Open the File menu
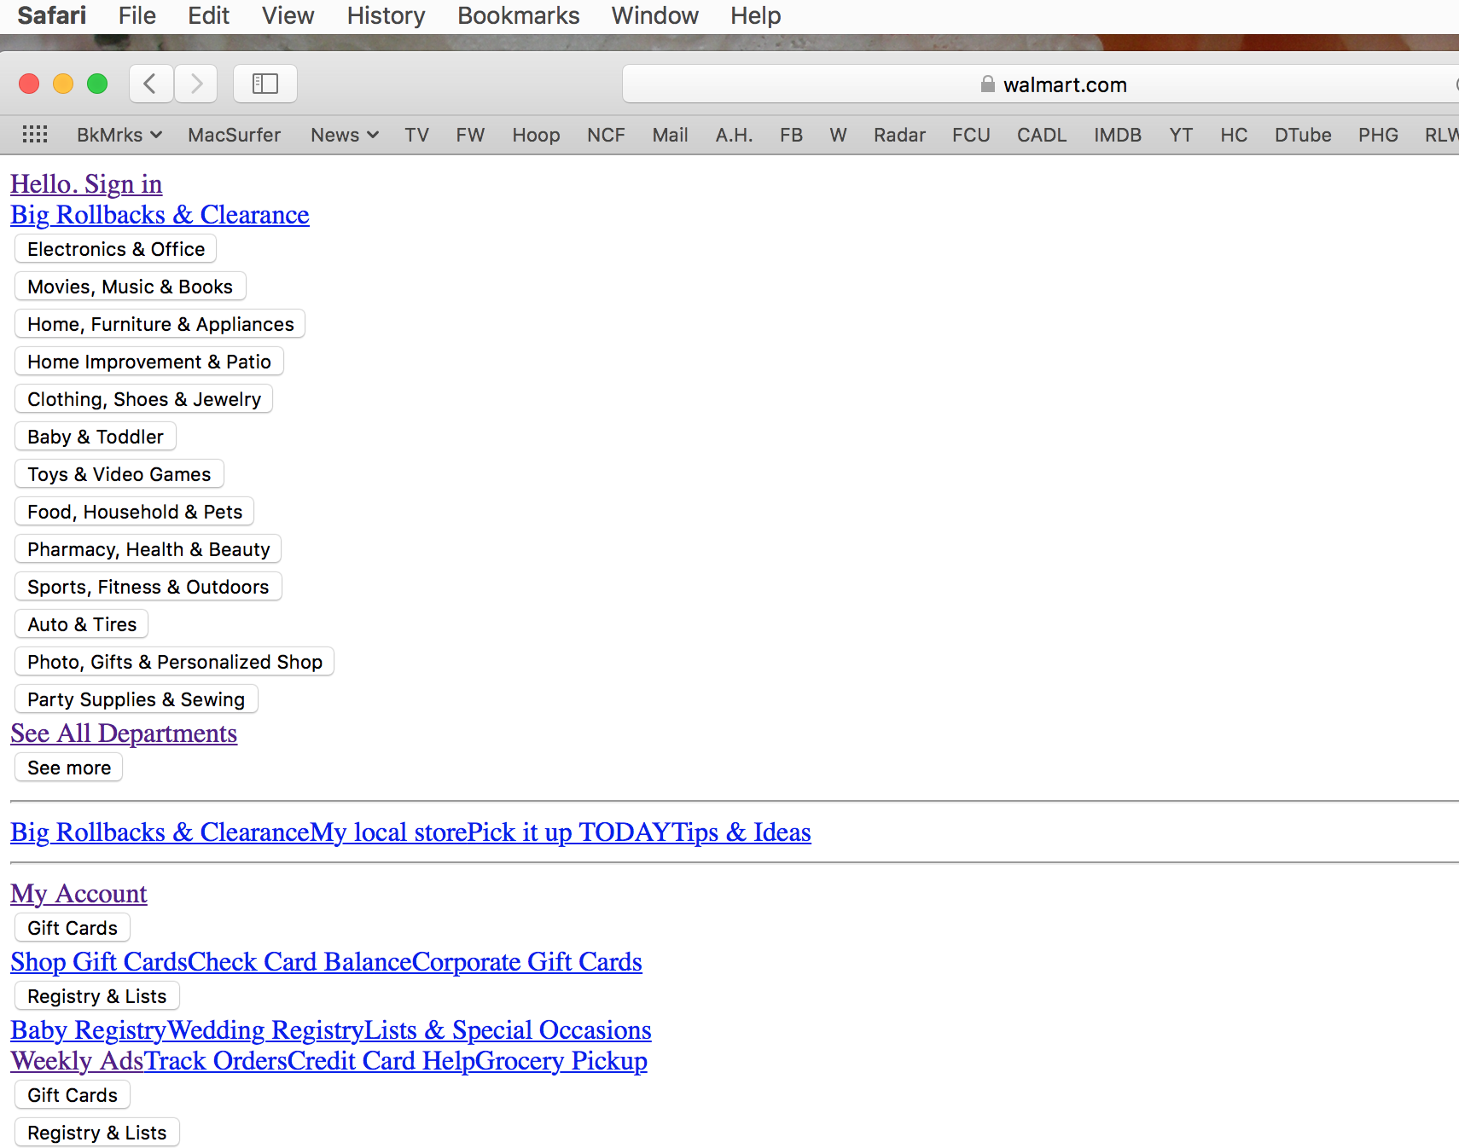This screenshot has width=1459, height=1148. [137, 15]
